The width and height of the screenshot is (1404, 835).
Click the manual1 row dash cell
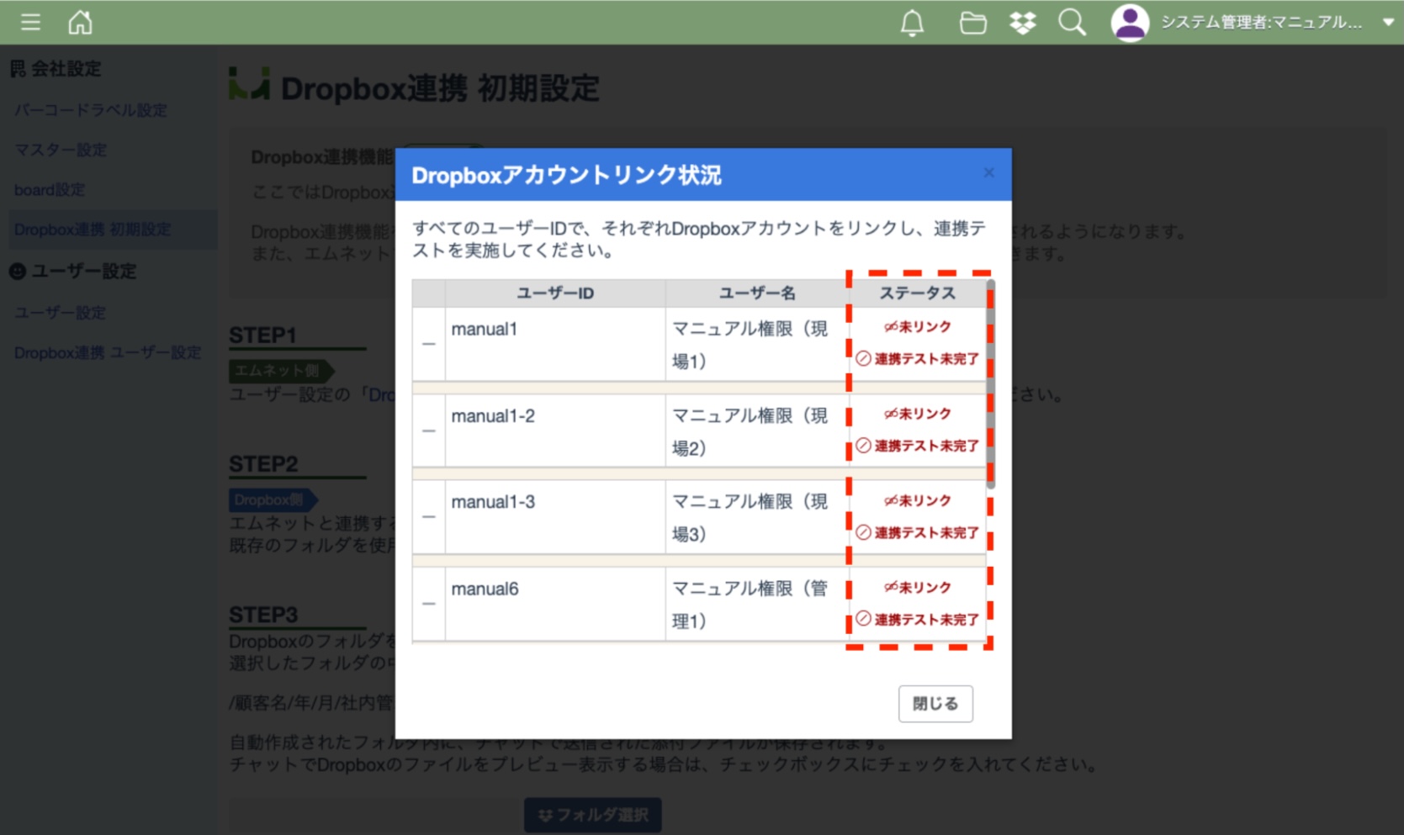tap(428, 344)
